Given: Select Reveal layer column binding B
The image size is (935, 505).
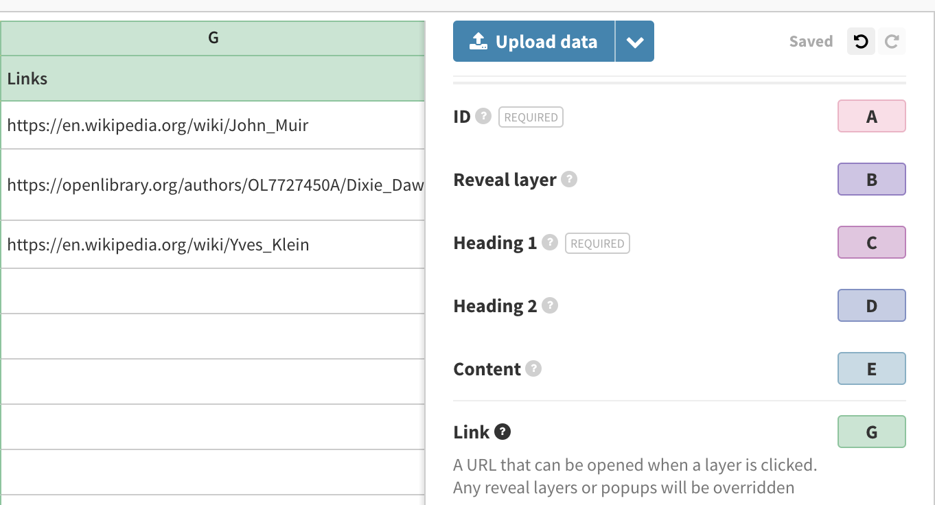Looking at the screenshot, I should click(871, 180).
